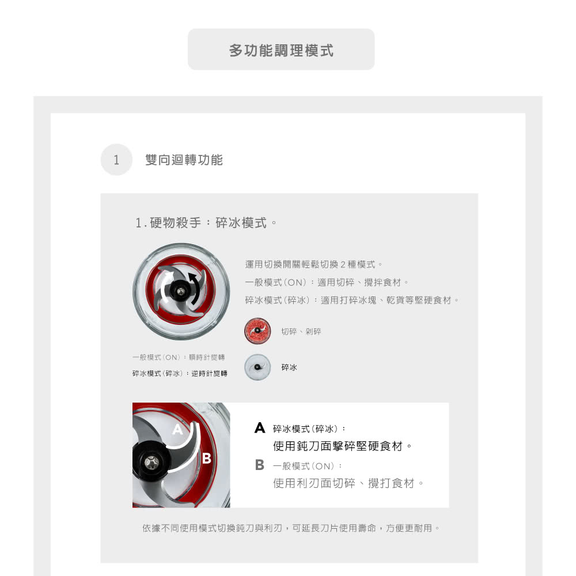Click the close-up blade photo
576x576 pixels.
181,455
